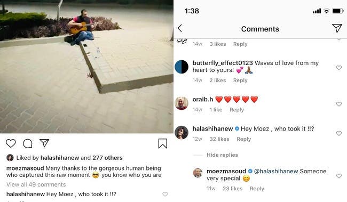Open the 277 others likes list
Screen dimensions: 347x202
[x=107, y=158]
